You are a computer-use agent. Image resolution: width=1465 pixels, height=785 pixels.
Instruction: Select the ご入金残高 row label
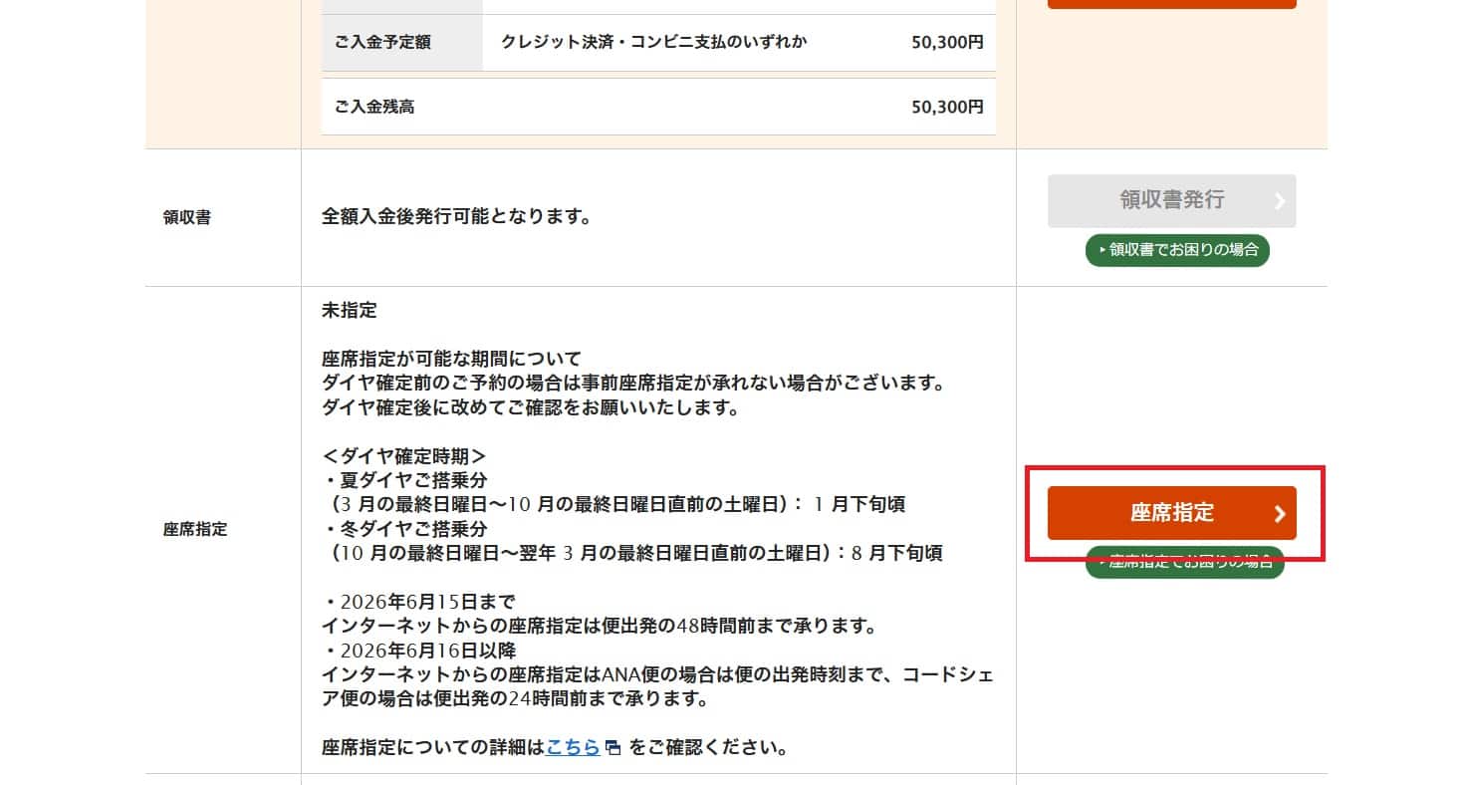(374, 107)
